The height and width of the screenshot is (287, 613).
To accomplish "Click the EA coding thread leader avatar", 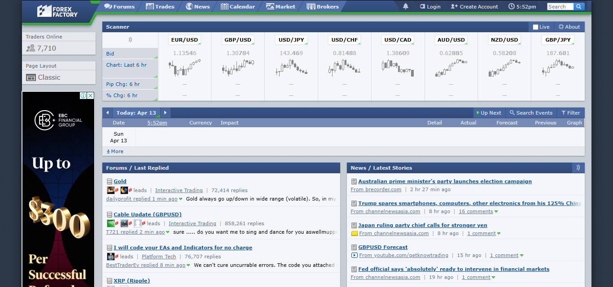I will (x=110, y=257).
